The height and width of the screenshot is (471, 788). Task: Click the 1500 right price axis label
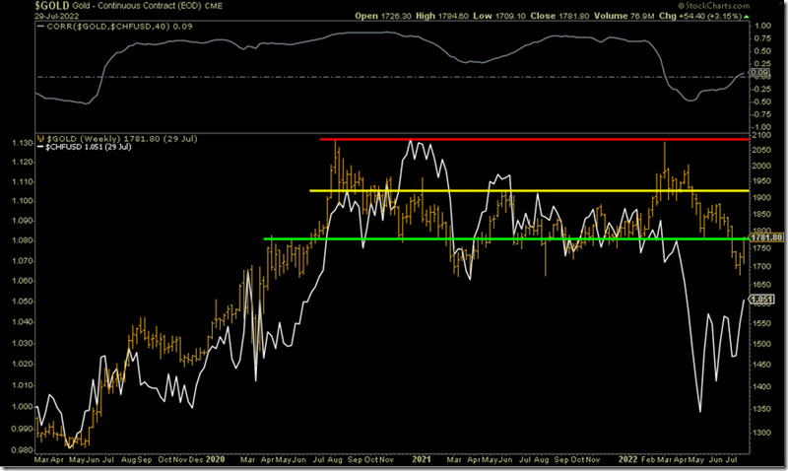pos(762,344)
